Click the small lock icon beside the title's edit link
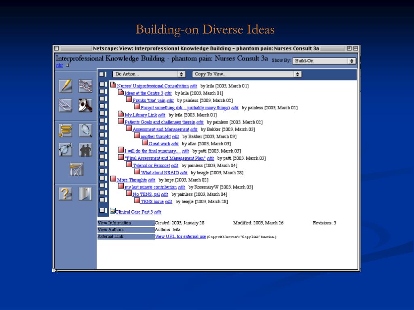 (68, 65)
